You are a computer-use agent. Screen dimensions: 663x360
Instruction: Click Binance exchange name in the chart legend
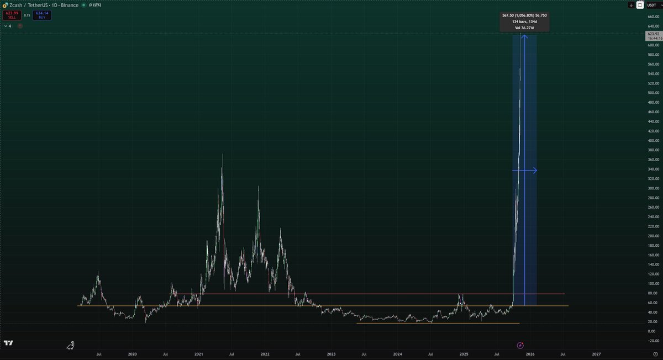click(69, 5)
